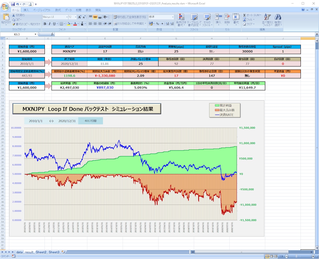
Task: Decrease font size with the small A
Action: click(84, 17)
